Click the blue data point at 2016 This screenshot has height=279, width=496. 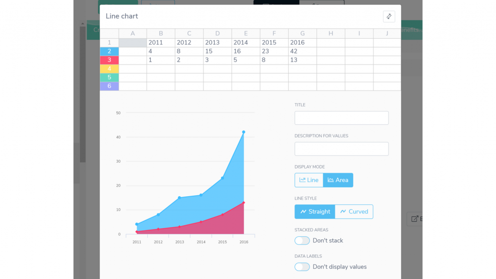point(244,132)
